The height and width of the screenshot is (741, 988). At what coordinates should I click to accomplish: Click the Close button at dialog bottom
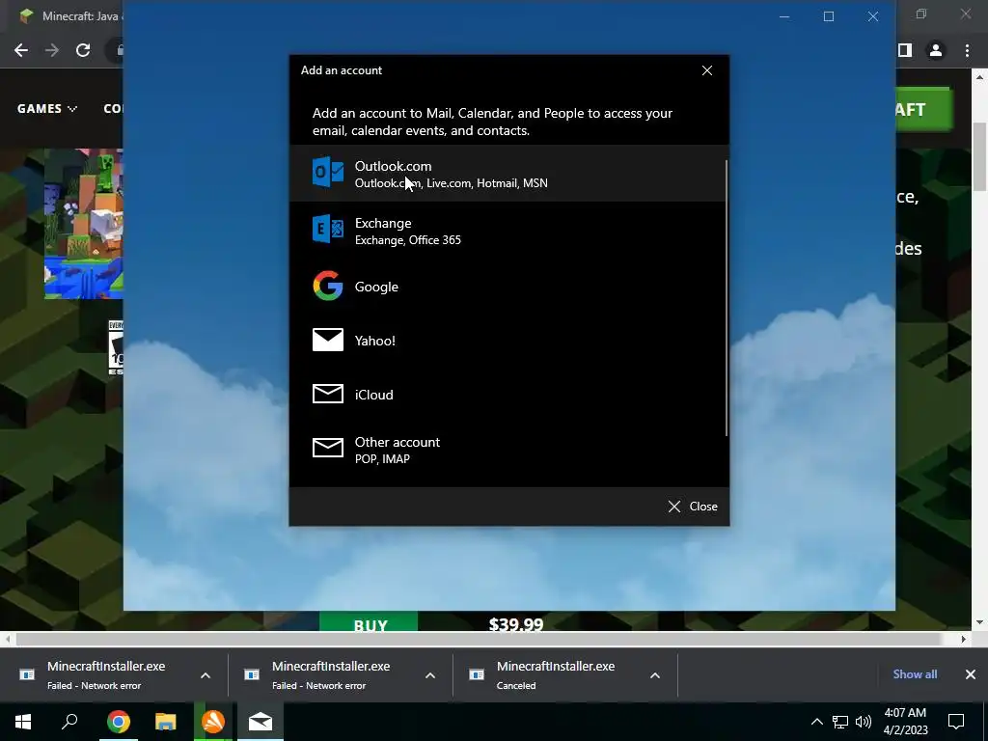(693, 507)
